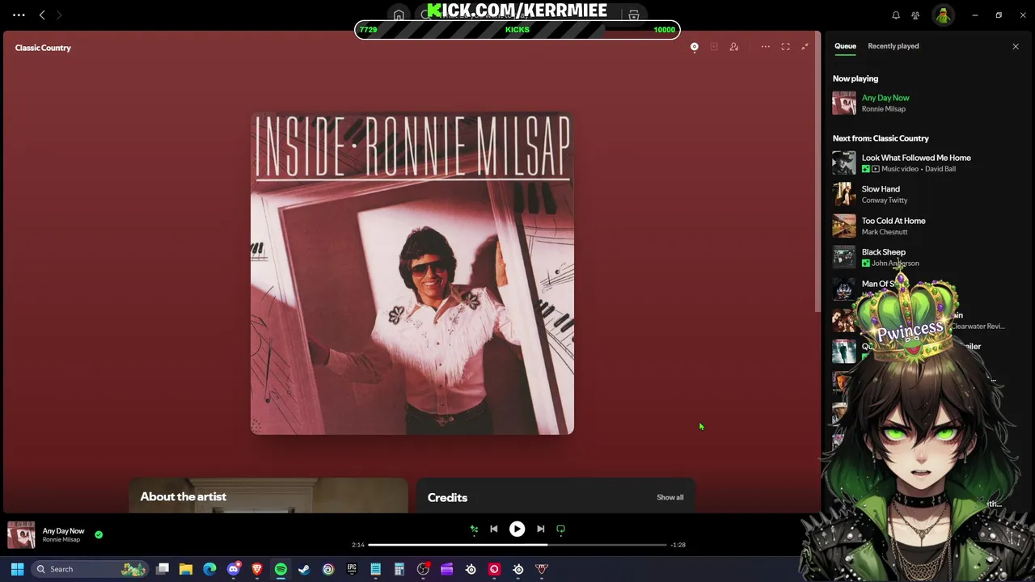Open the Spotify Home icon
1035x582 pixels.
click(399, 15)
